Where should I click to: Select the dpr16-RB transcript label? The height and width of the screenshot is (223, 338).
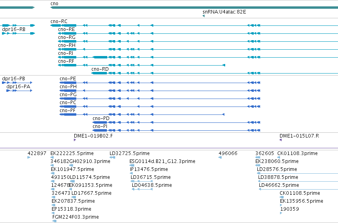[14, 29]
